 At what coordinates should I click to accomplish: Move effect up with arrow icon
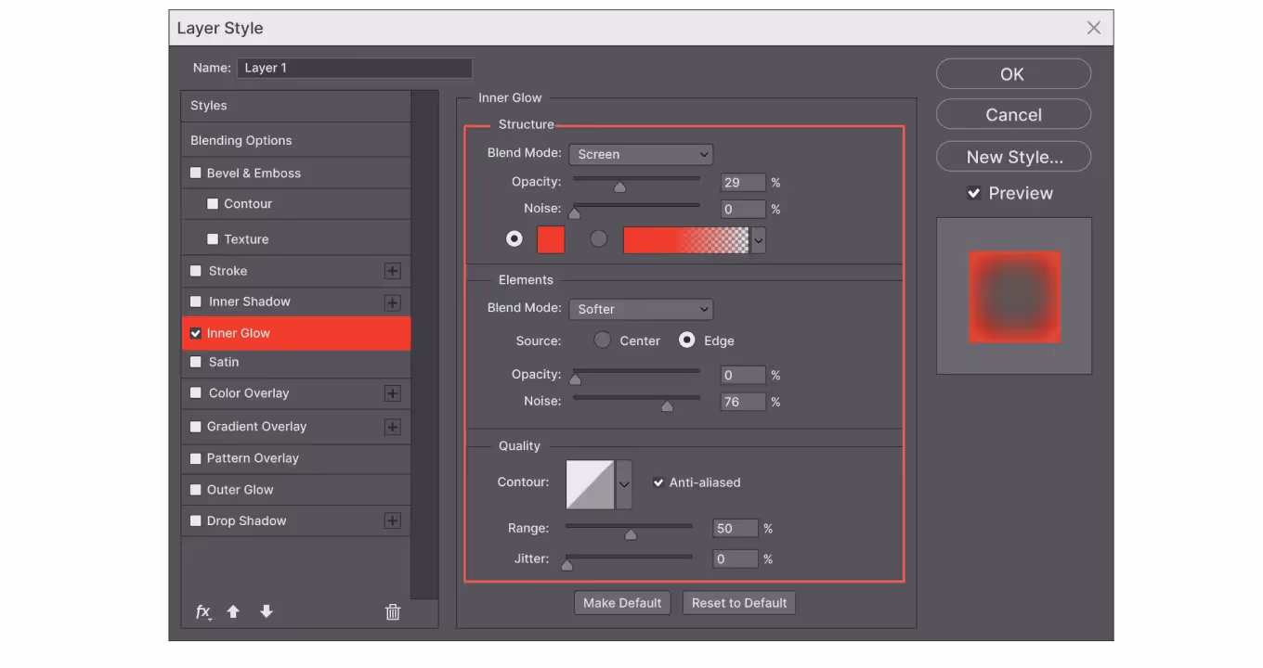tap(233, 611)
